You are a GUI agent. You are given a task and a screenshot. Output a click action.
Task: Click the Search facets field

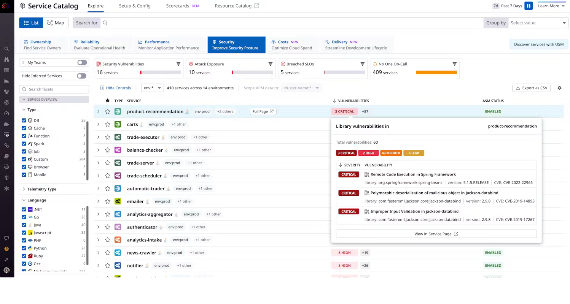pyautogui.click(x=54, y=89)
